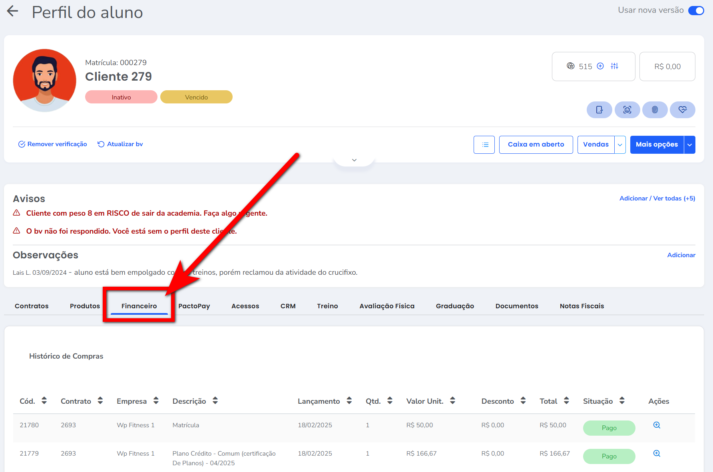Switch to the Contratos tab

[x=32, y=306]
